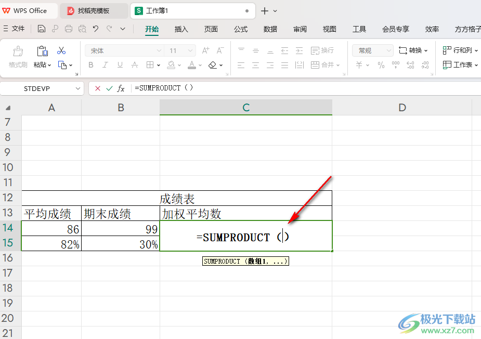Expand the Paste (粘贴) options arrow
This screenshot has height=339, width=481.
(x=49, y=65)
